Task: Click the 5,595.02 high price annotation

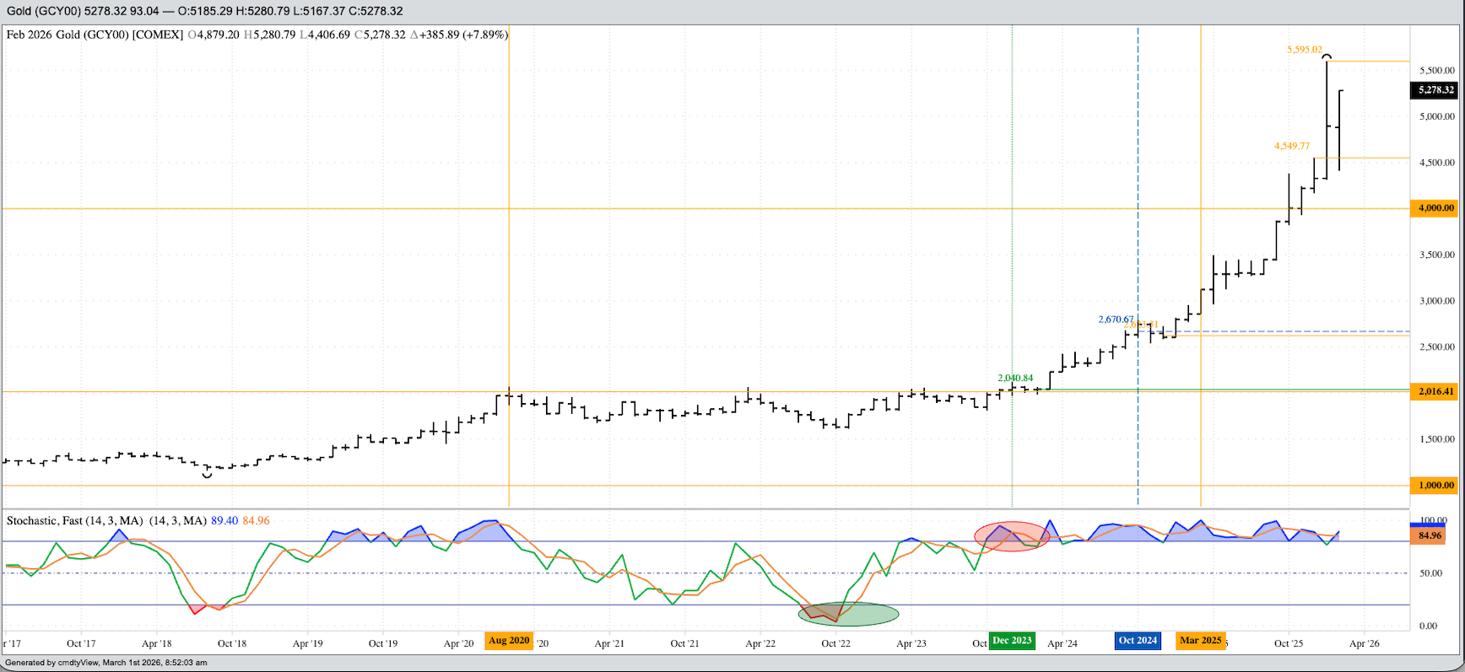Action: (x=1304, y=50)
